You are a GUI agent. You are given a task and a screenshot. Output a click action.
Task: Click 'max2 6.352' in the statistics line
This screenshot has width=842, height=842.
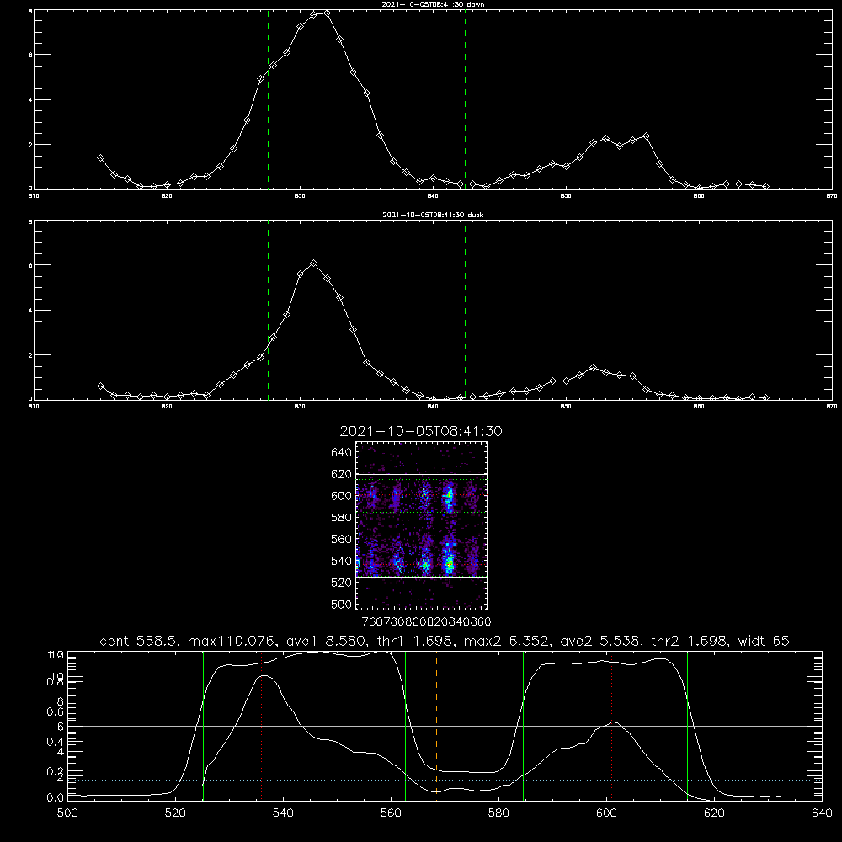tap(506, 641)
